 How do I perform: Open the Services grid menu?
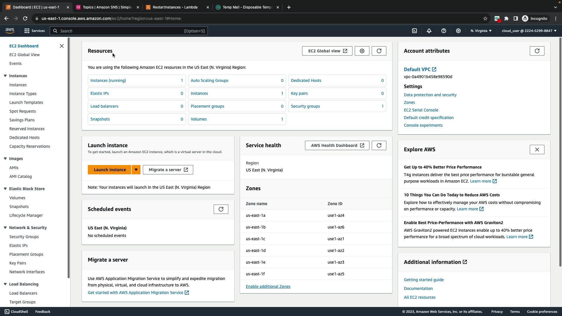(34, 31)
